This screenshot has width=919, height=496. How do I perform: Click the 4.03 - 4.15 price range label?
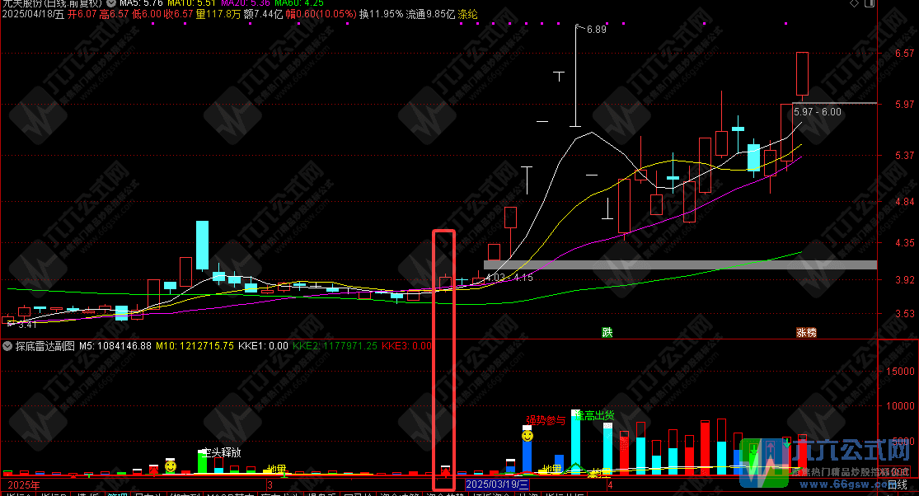[x=509, y=278]
